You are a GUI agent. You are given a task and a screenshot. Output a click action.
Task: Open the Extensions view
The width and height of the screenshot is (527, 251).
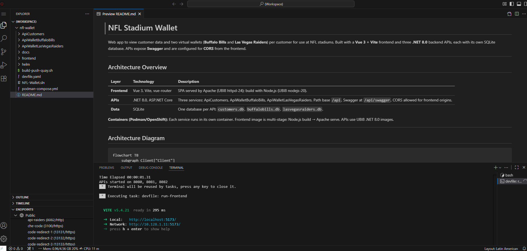point(4,78)
